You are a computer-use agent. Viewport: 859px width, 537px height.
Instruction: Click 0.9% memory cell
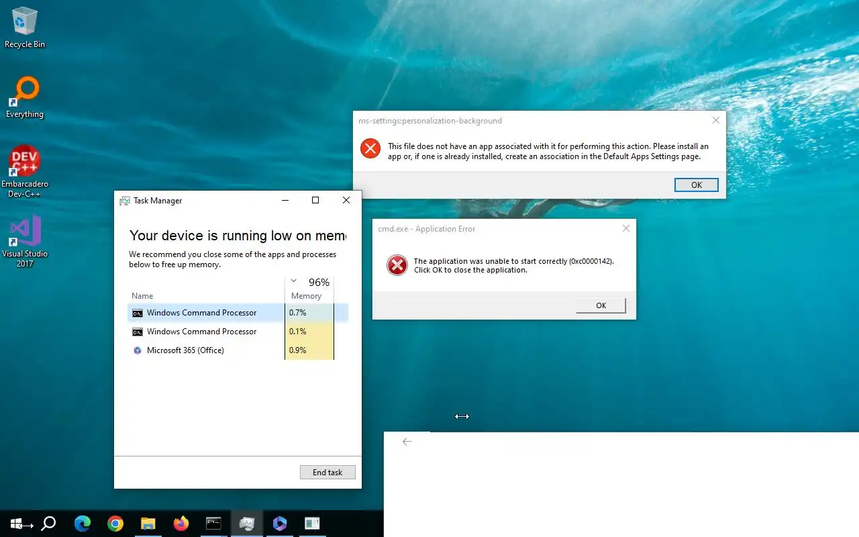coord(309,350)
